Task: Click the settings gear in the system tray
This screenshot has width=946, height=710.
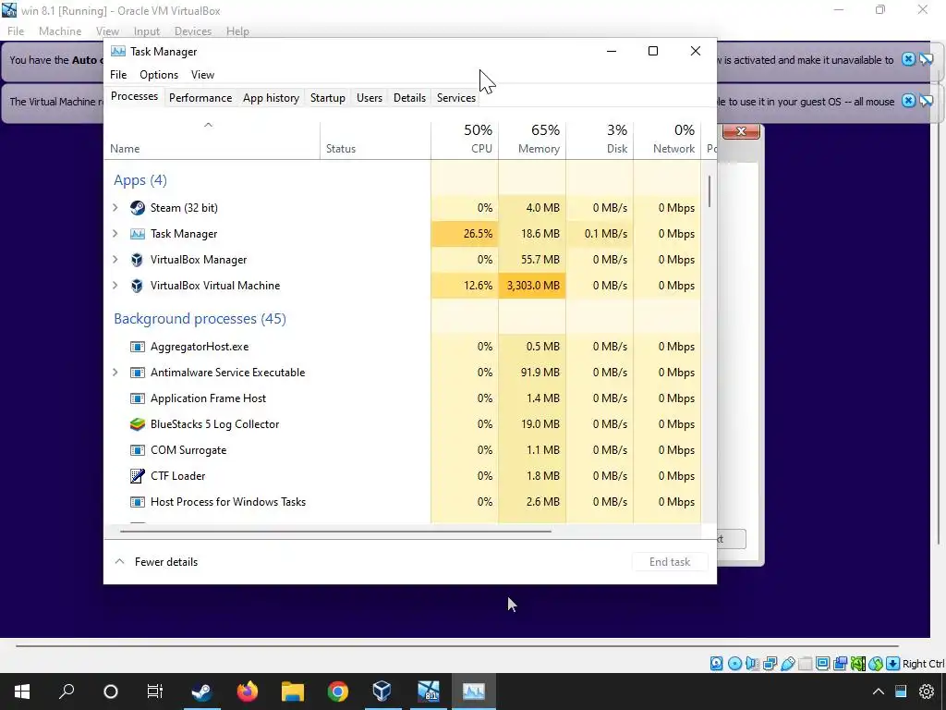Action: pos(927,692)
